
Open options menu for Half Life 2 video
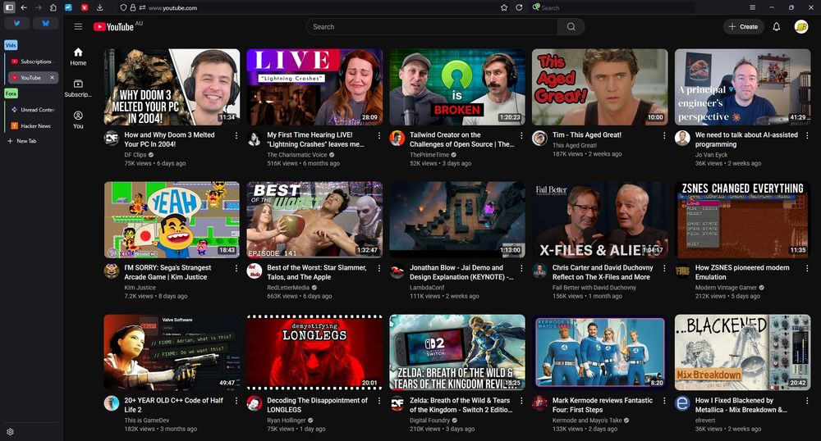click(x=236, y=401)
